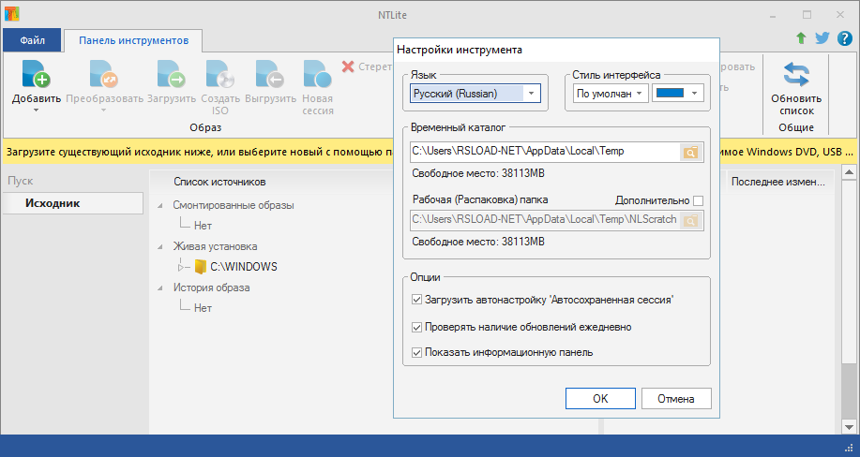Click the Пуск sidebar heading
The height and width of the screenshot is (457, 860).
[x=21, y=181]
